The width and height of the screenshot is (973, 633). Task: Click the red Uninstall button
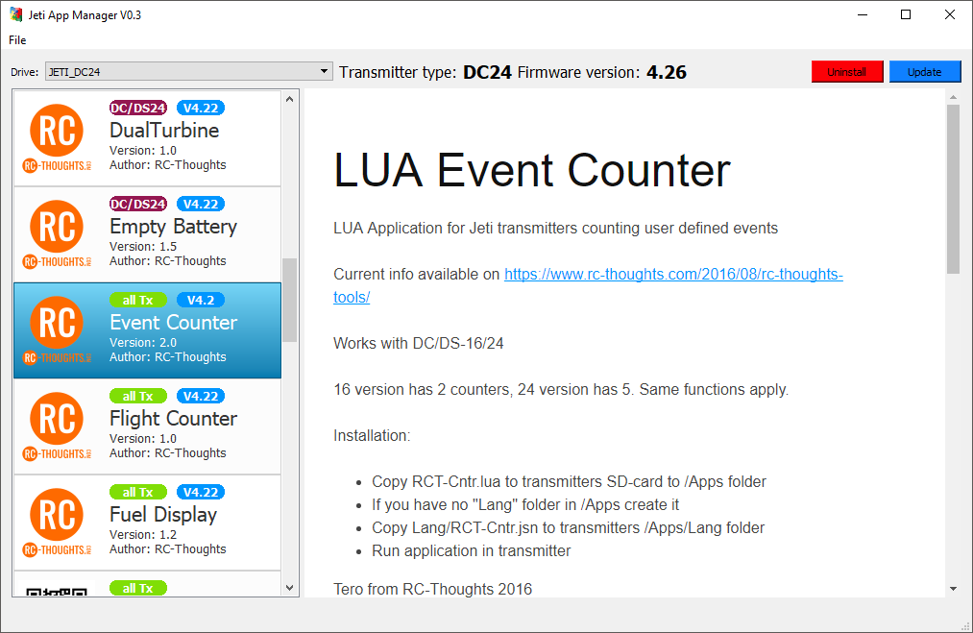(847, 72)
